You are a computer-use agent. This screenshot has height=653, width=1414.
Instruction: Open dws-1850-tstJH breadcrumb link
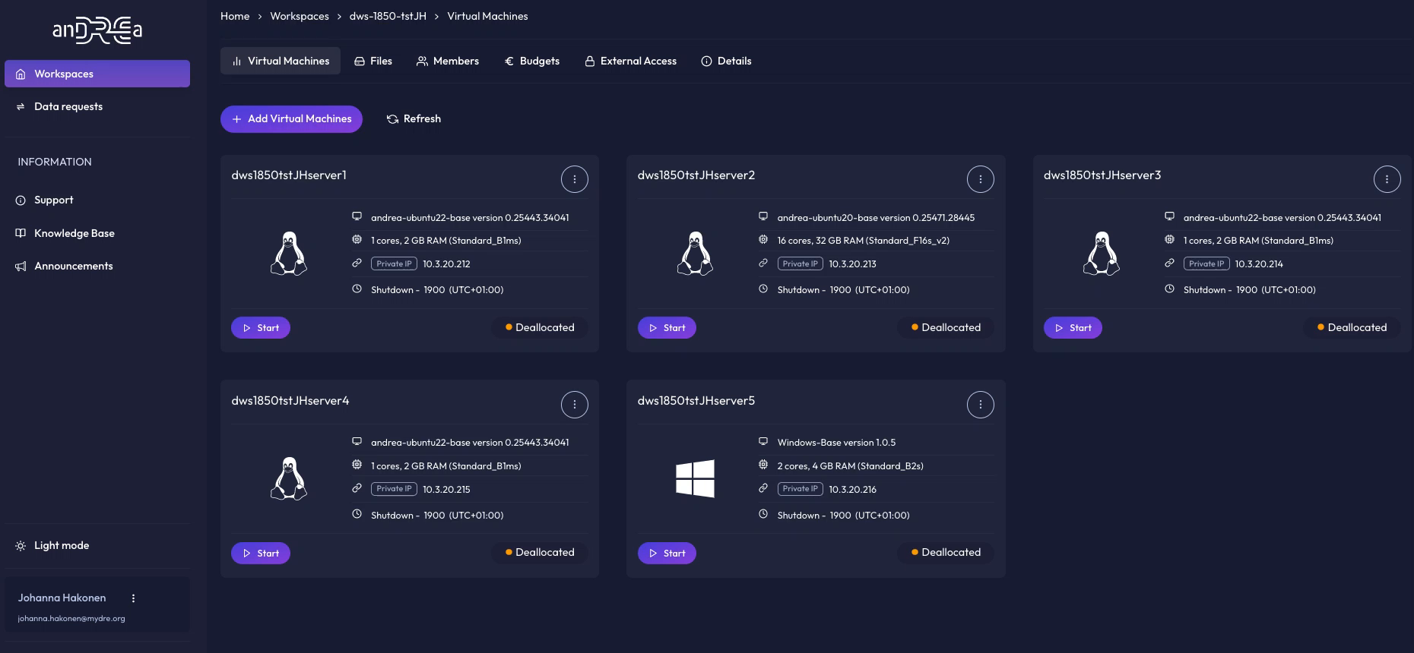tap(388, 16)
